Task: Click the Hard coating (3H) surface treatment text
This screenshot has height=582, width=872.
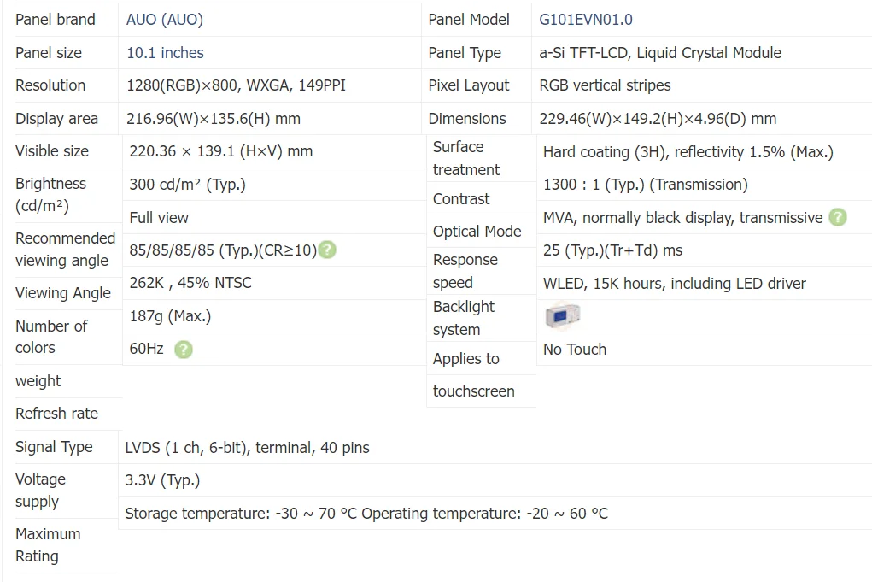Action: point(688,152)
